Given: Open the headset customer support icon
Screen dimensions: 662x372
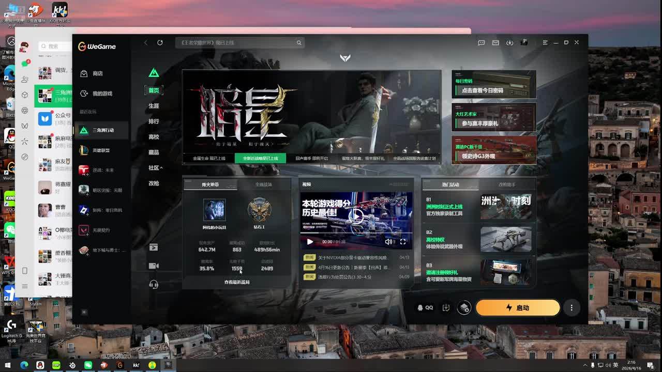Looking at the screenshot, I should [154, 284].
